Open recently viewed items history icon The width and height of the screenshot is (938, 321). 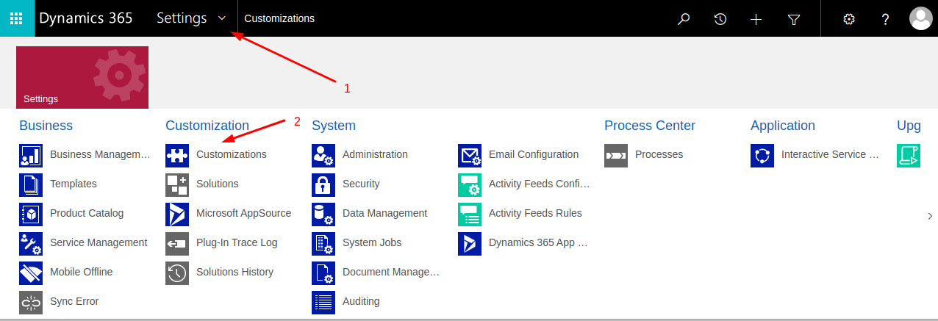click(x=720, y=19)
